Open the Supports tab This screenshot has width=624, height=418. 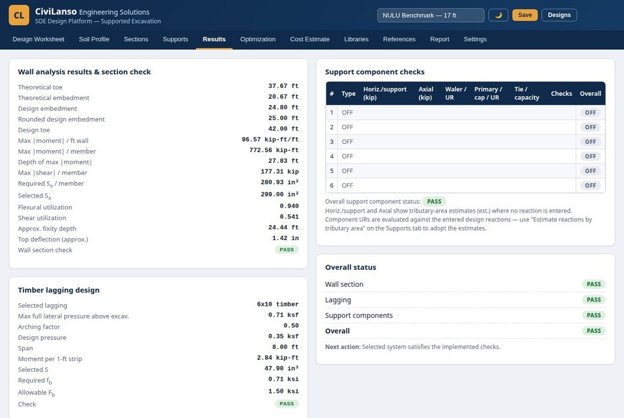point(175,40)
